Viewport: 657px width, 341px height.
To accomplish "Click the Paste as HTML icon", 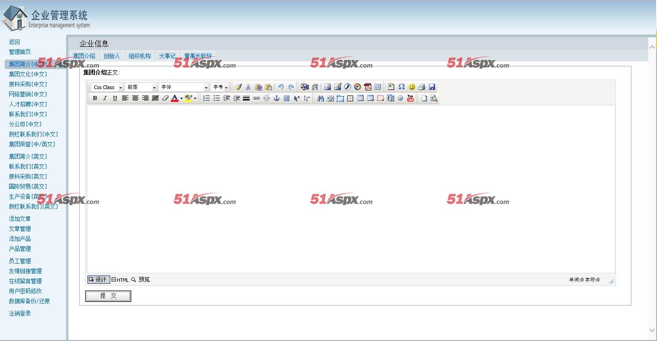I will [x=268, y=87].
